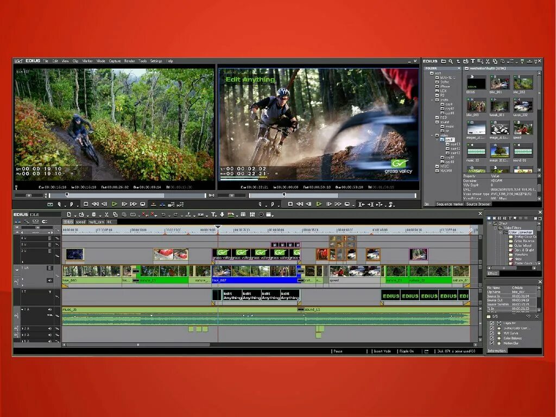
Task: Open the Marker menu
Action: pyautogui.click(x=87, y=61)
